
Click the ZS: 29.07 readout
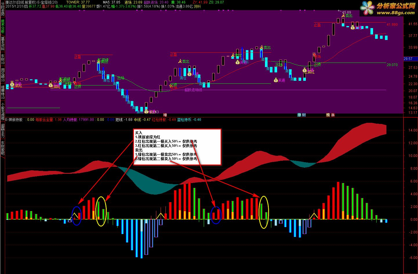(x=217, y=2)
